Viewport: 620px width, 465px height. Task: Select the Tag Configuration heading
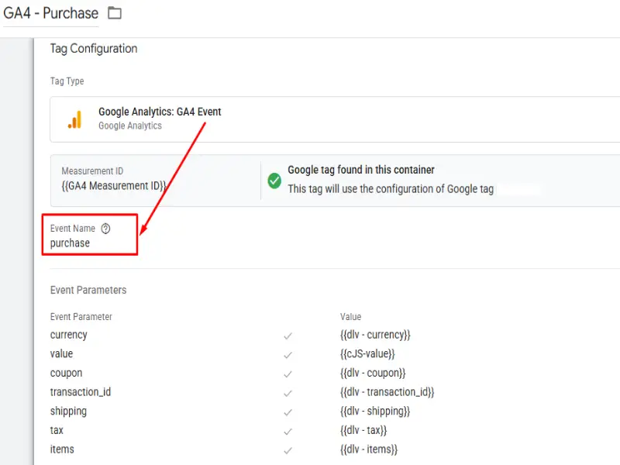coord(94,49)
